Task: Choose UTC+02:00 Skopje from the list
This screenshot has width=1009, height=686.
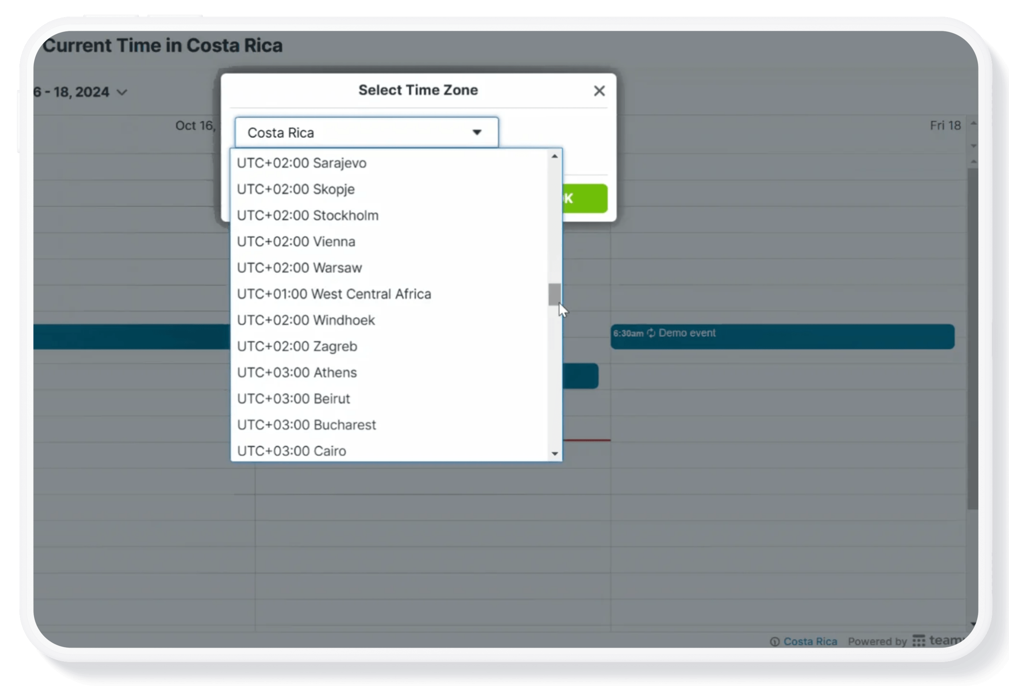Action: 390,189
